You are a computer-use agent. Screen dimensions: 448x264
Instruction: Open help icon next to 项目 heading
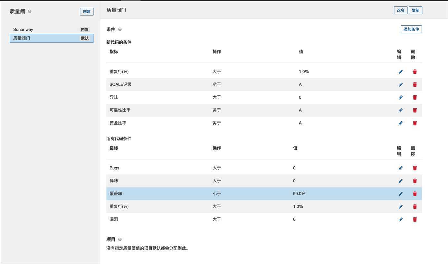click(x=120, y=239)
